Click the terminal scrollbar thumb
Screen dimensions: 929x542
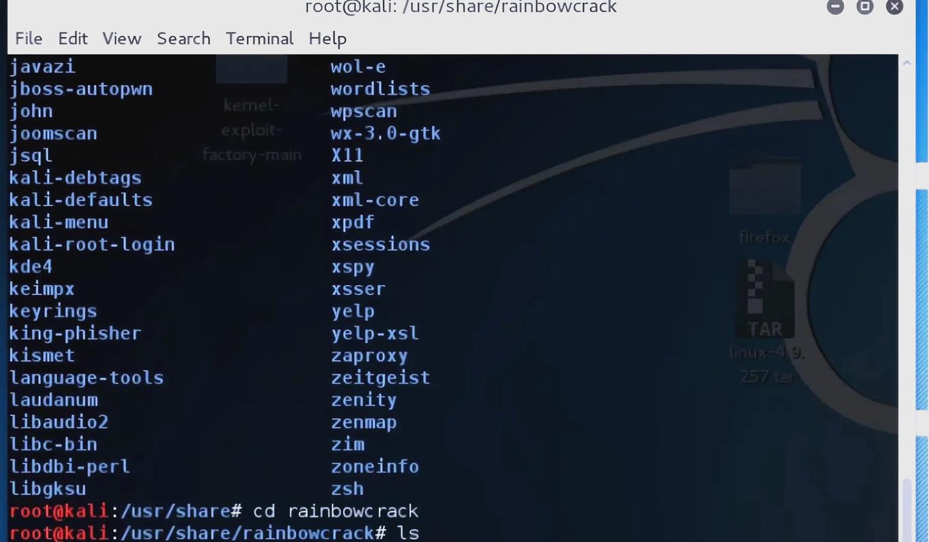[x=907, y=510]
